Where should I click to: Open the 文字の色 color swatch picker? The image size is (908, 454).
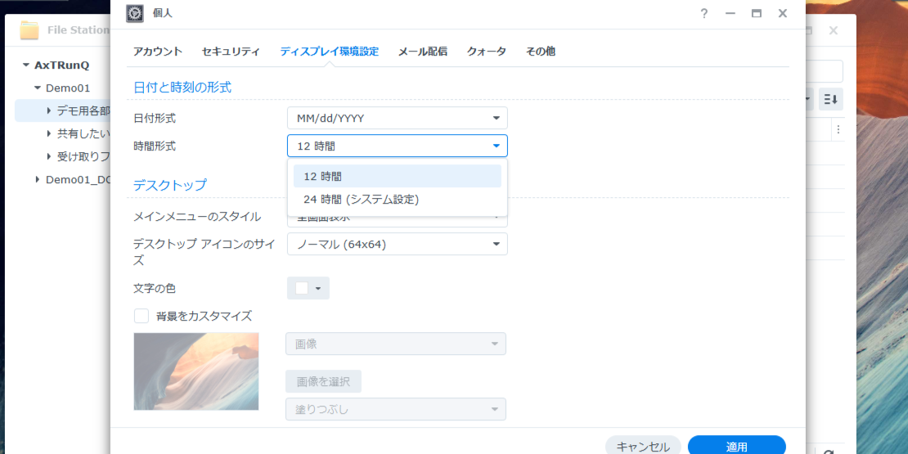[x=308, y=288]
